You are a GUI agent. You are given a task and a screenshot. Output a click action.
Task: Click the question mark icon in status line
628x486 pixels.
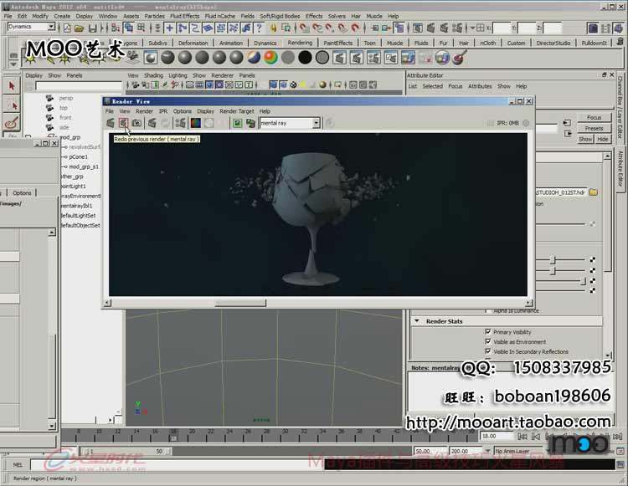259,28
